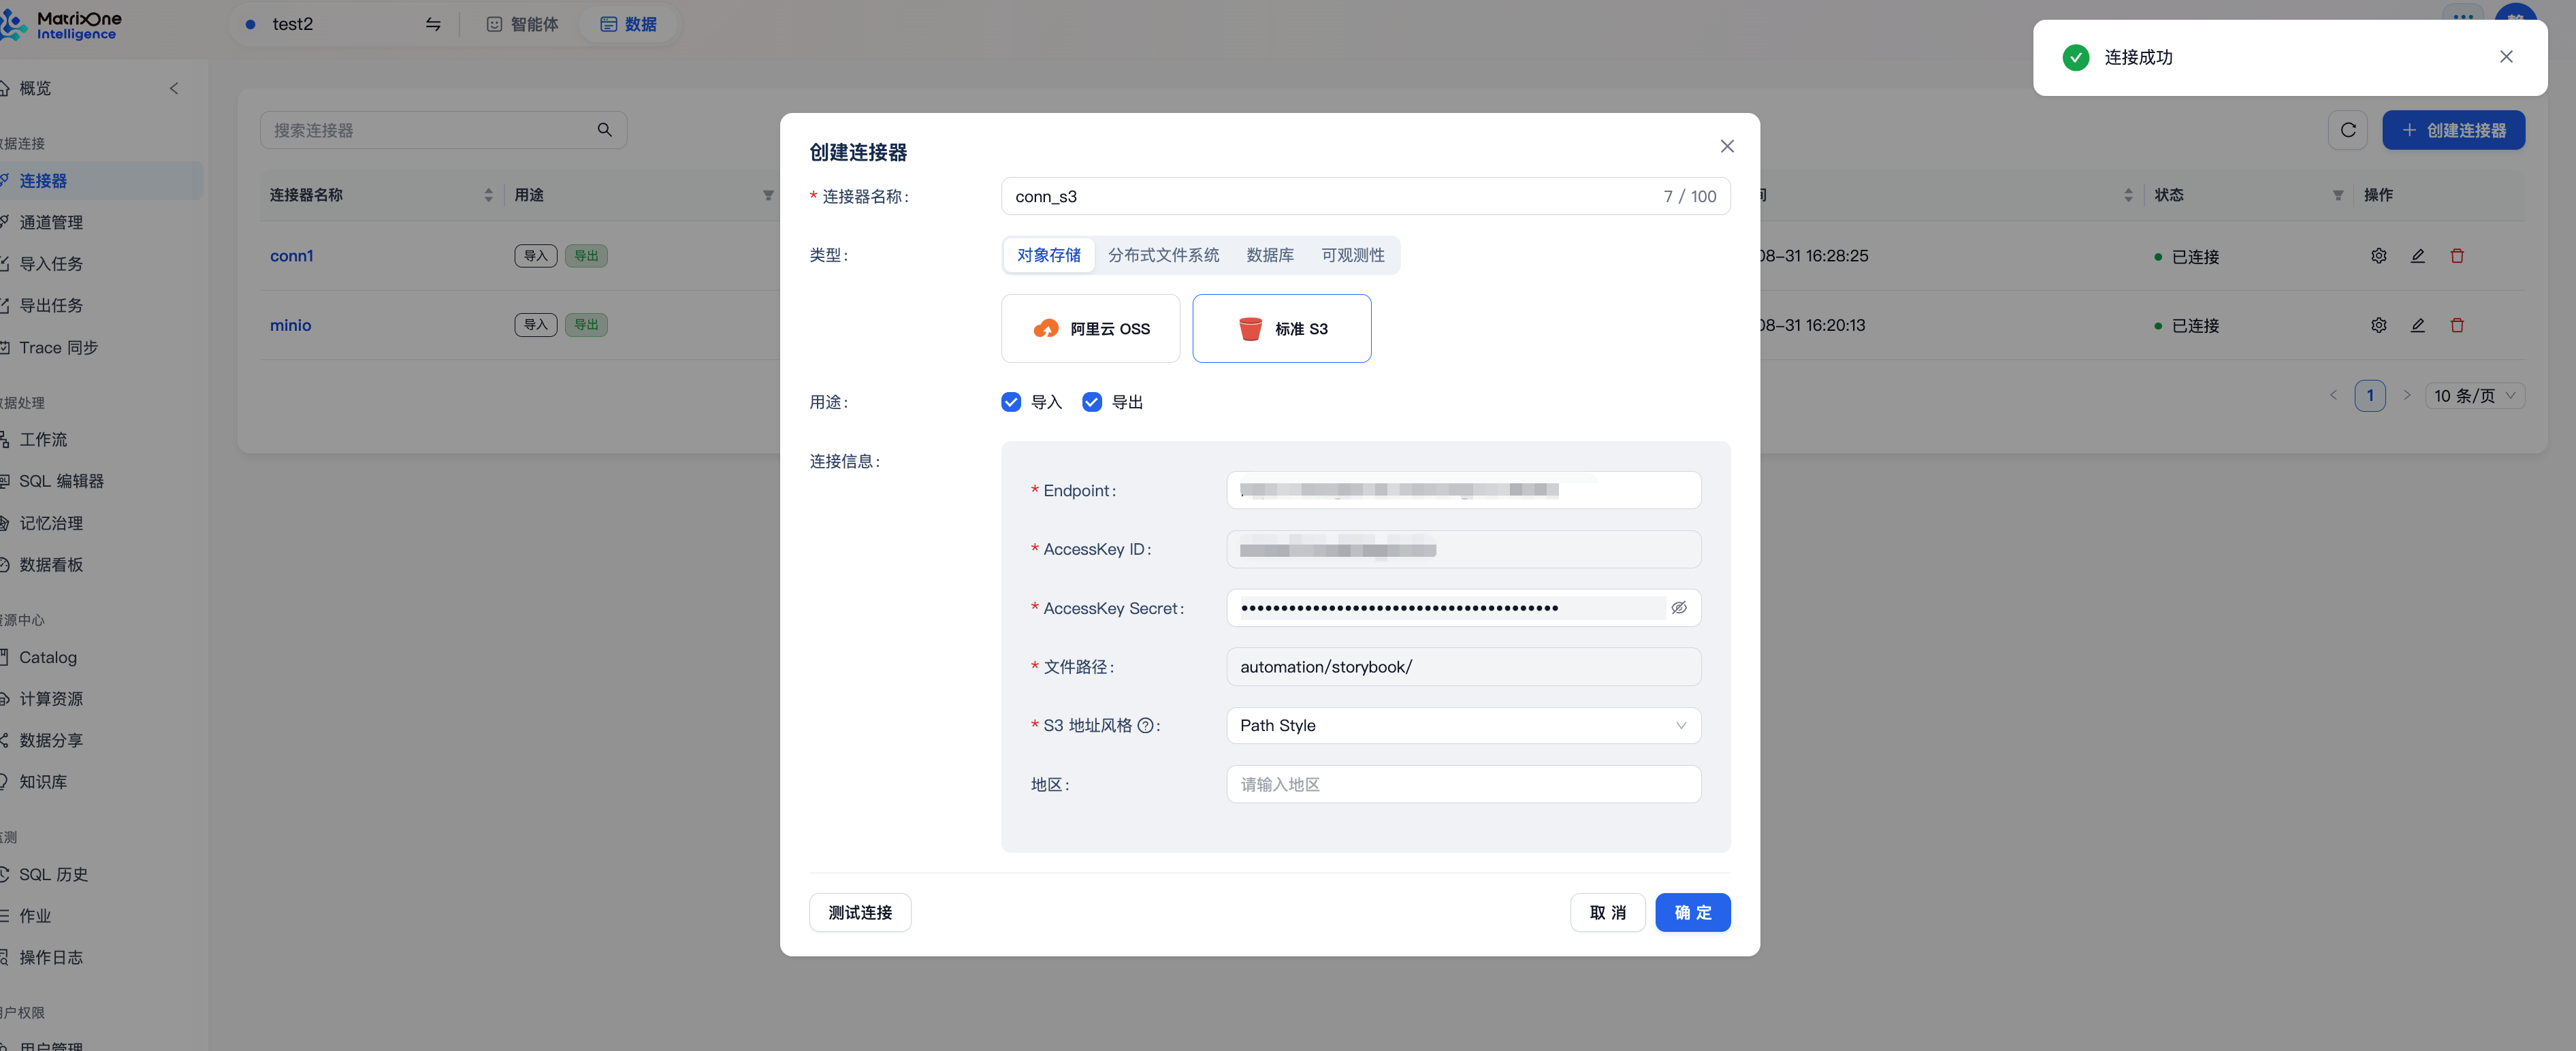2576x1051 pixels.
Task: Delete the minio connector
Action: click(2456, 325)
